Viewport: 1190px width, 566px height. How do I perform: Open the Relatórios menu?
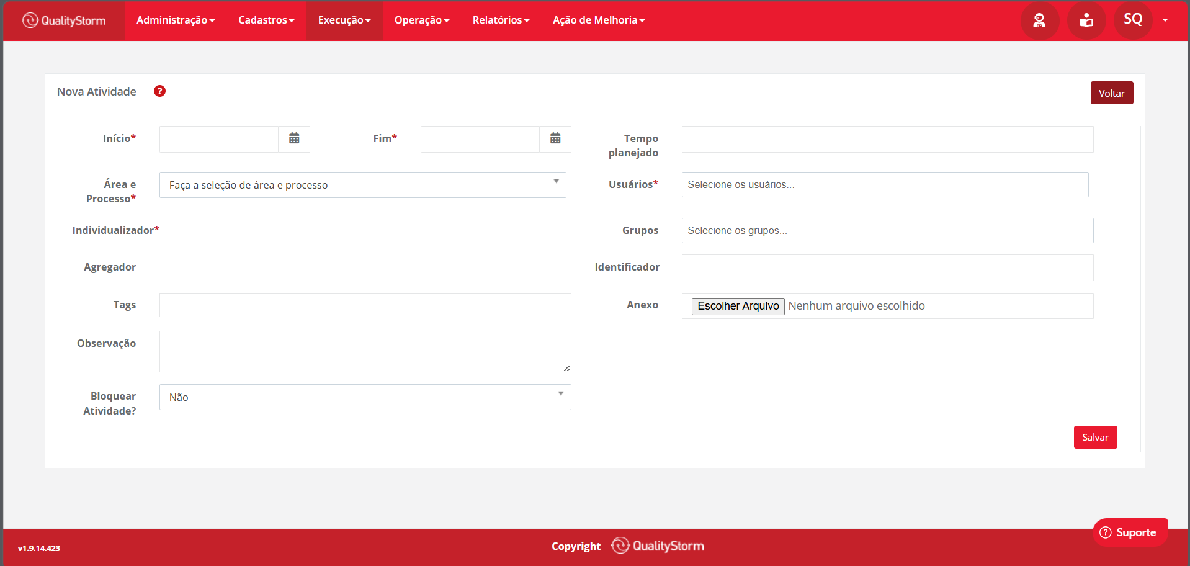click(x=501, y=20)
